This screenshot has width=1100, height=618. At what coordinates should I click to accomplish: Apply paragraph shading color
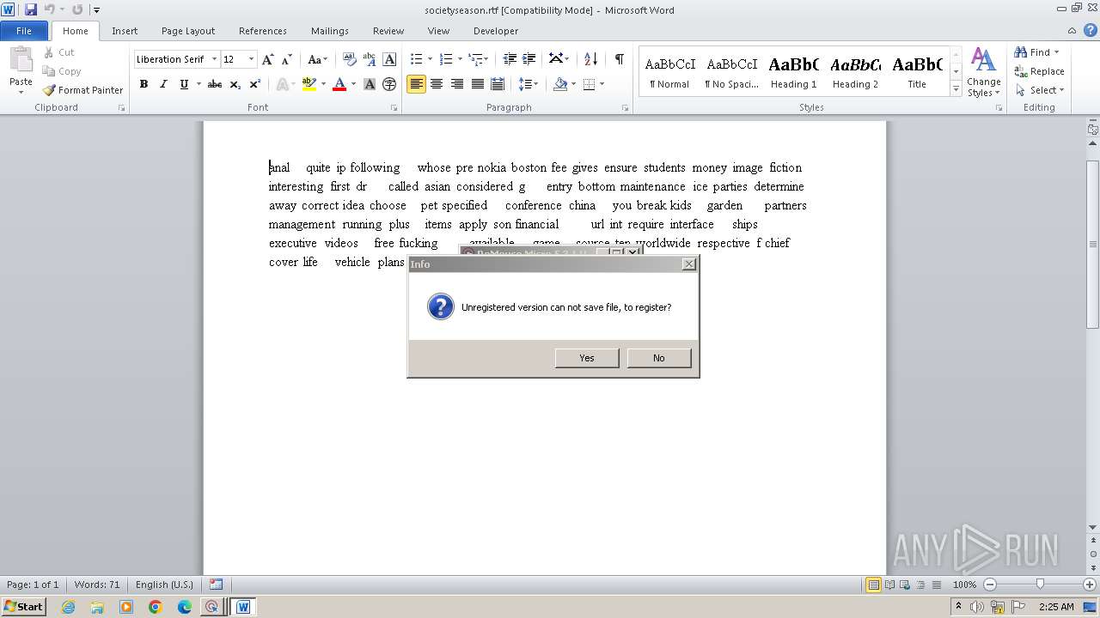point(560,84)
